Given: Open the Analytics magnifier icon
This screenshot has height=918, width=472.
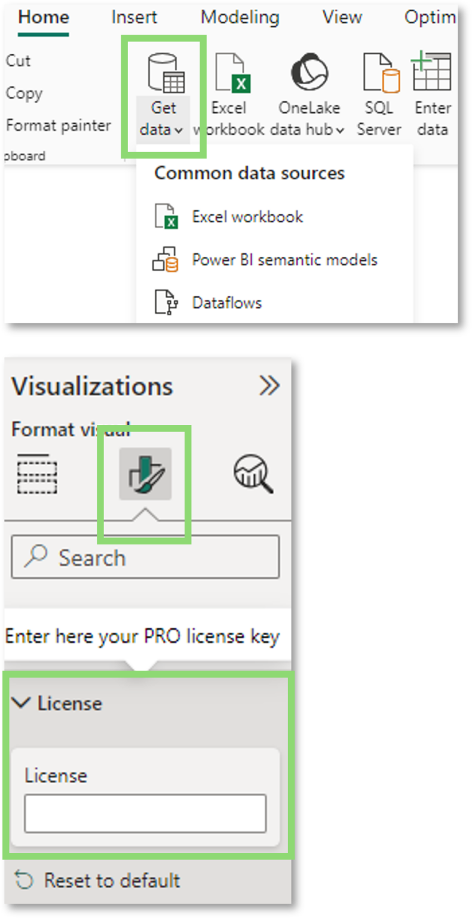Looking at the screenshot, I should click(253, 473).
